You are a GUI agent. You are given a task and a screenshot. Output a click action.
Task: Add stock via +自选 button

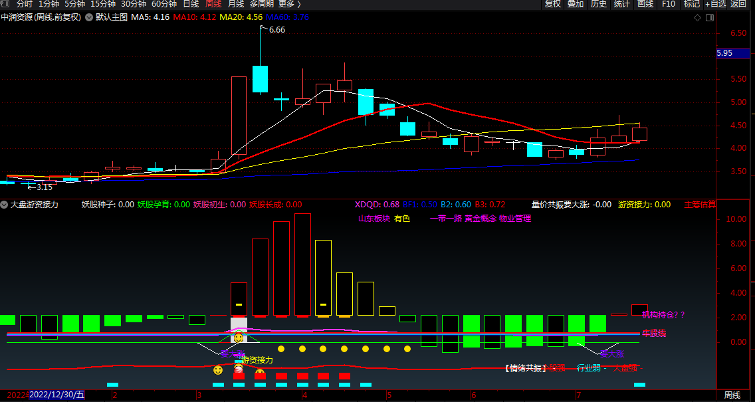tap(716, 4)
